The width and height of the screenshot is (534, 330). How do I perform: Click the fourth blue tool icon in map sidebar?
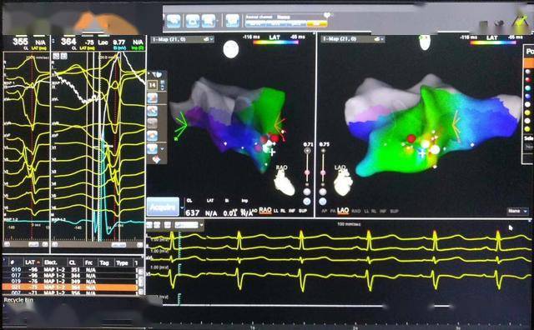pos(152,136)
